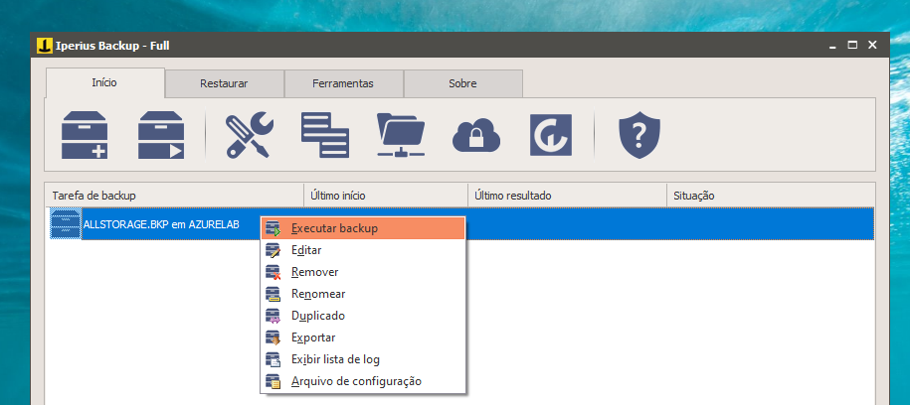This screenshot has height=405, width=910.
Task: Select Remover from the context menu
Action: (x=363, y=272)
